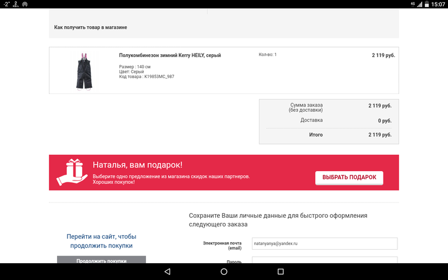Image resolution: width=448 pixels, height=280 pixels.
Task: Tap the 4G signal indicator
Action: pos(413,4)
